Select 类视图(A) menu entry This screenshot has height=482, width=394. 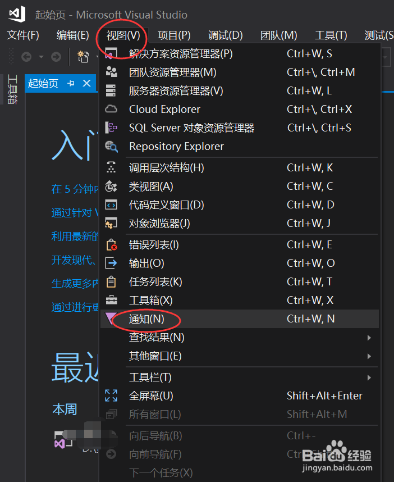click(x=240, y=186)
